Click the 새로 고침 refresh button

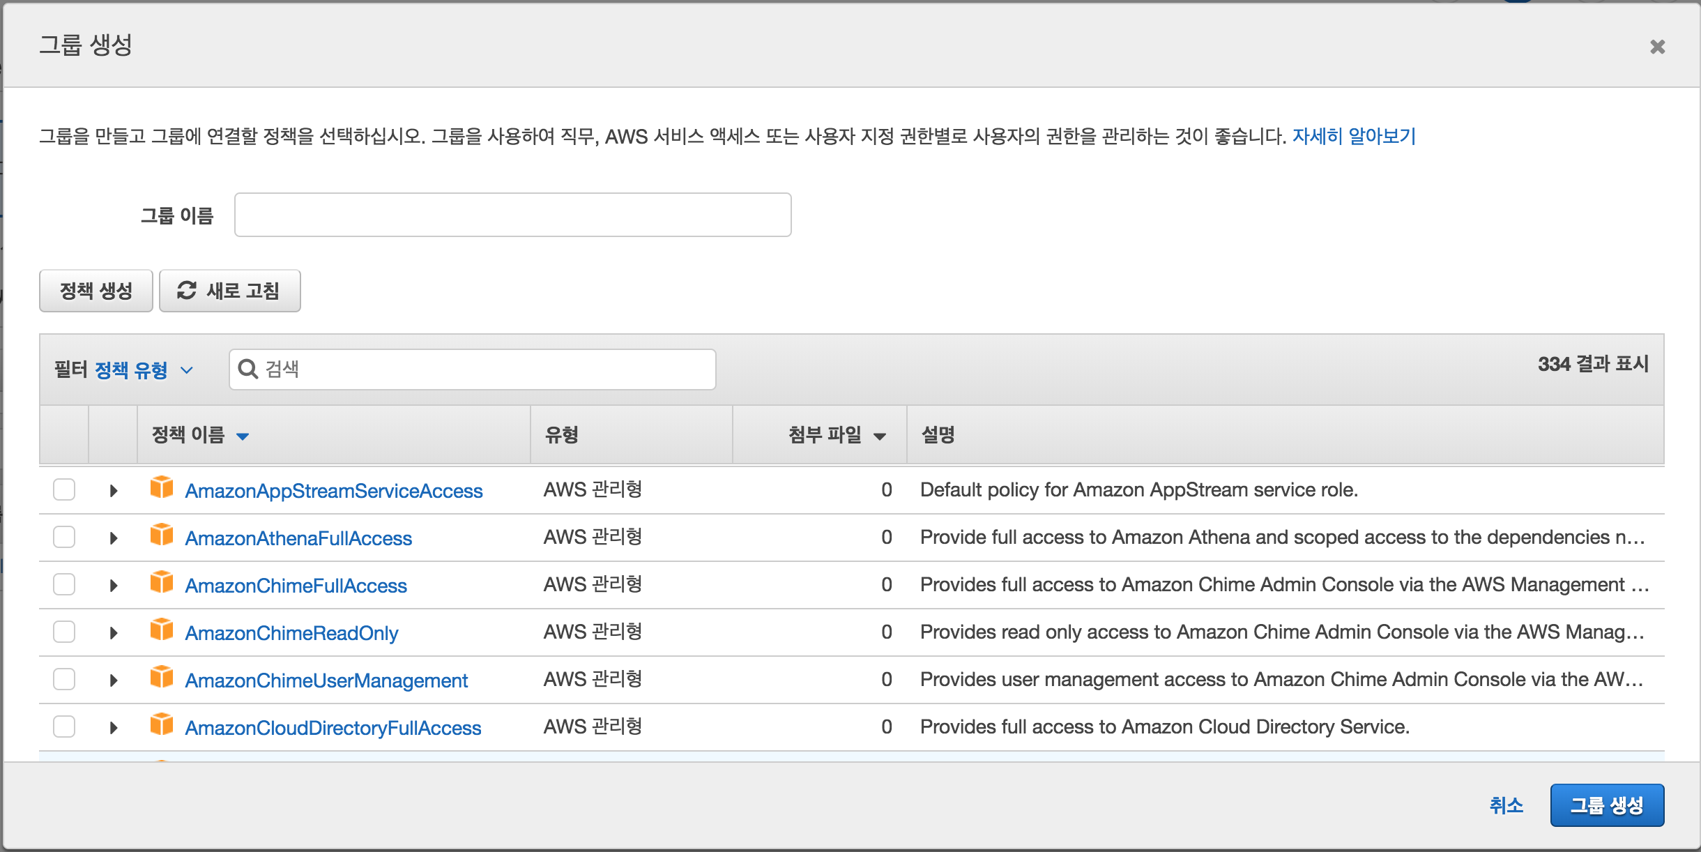(229, 291)
